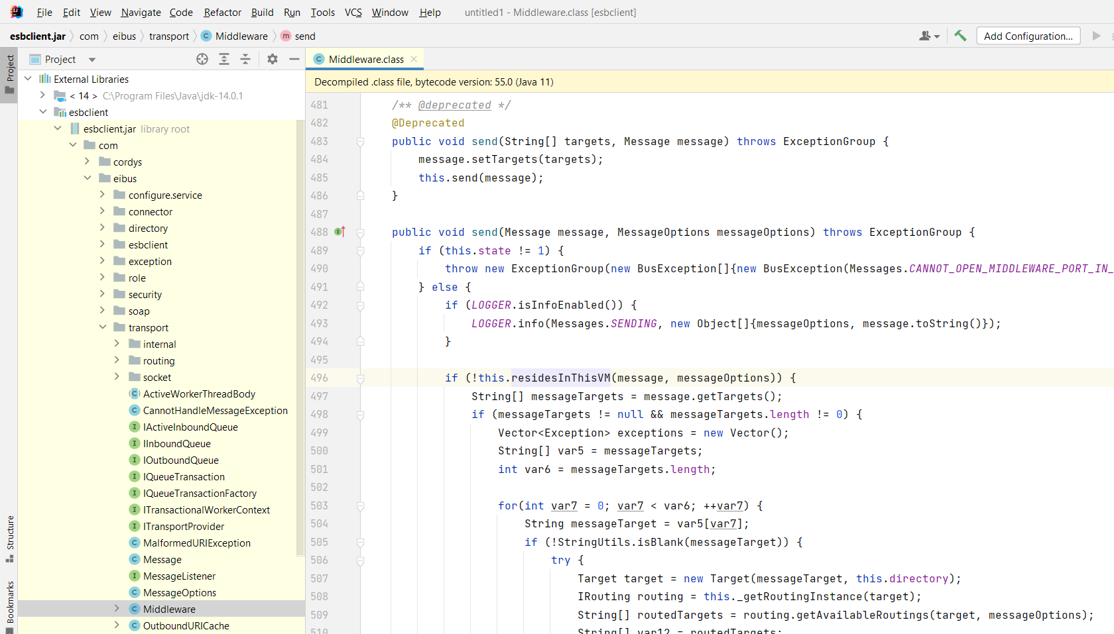1114x634 pixels.
Task: Select MalformedURIException class
Action: click(197, 543)
